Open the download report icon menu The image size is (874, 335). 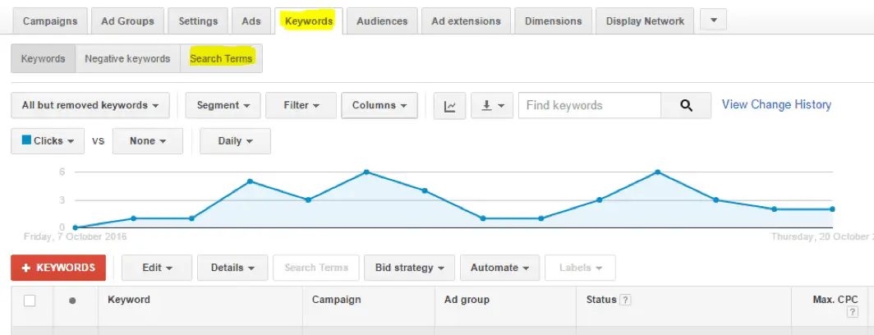tap(491, 105)
